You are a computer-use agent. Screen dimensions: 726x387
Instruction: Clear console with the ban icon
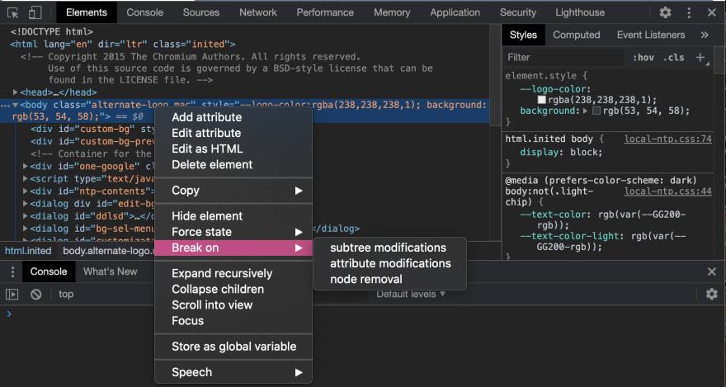click(x=36, y=294)
